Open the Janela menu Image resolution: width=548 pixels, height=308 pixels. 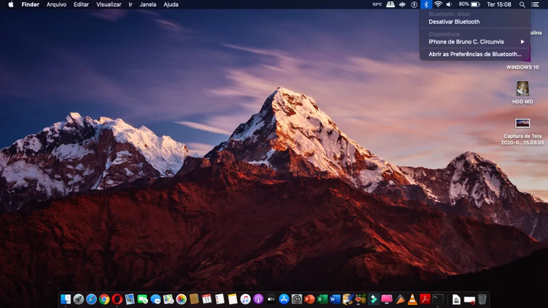click(x=148, y=4)
